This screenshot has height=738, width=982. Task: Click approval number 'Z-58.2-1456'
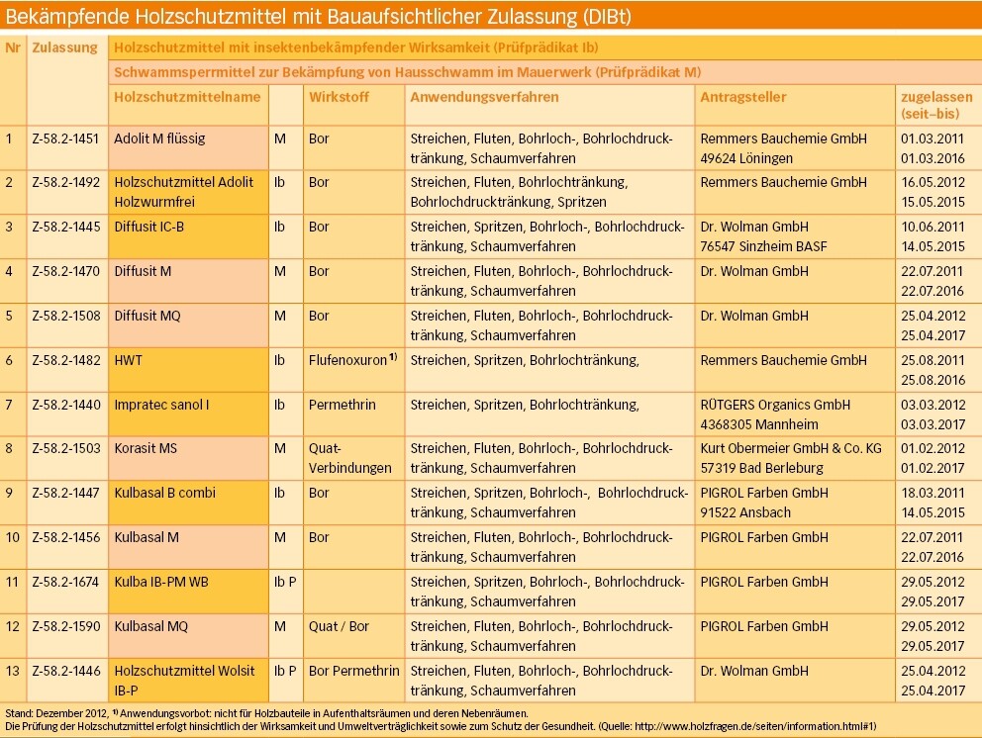pyautogui.click(x=65, y=538)
